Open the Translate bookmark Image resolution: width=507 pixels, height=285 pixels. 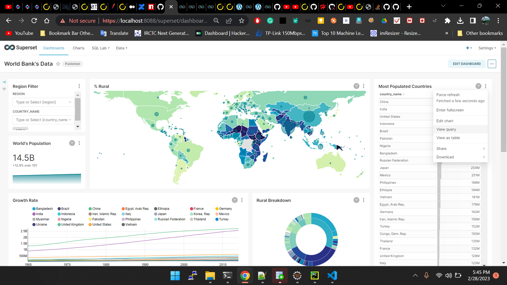click(x=114, y=33)
